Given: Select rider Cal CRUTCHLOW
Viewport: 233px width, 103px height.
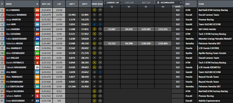Looking at the screenshot, I should (x=15, y=87).
